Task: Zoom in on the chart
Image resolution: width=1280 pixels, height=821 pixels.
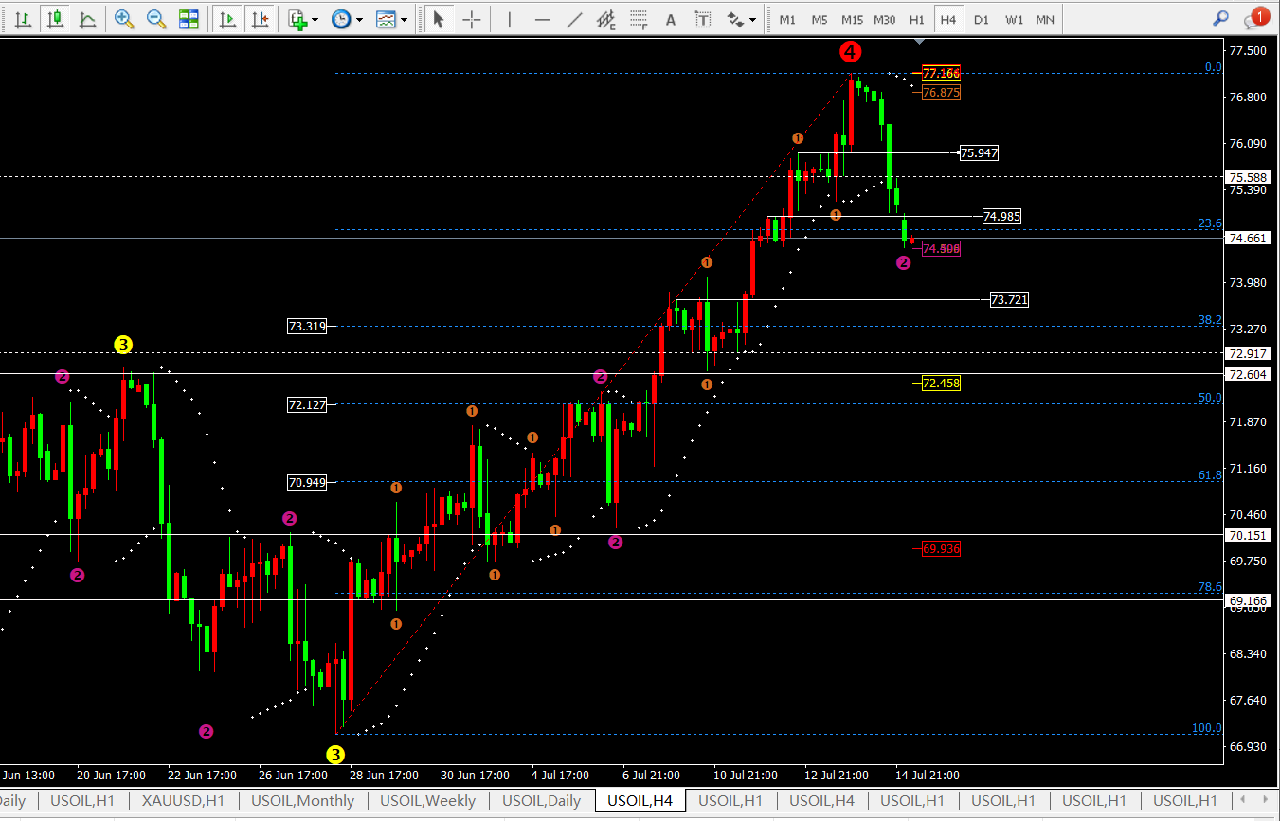Action: [x=123, y=19]
